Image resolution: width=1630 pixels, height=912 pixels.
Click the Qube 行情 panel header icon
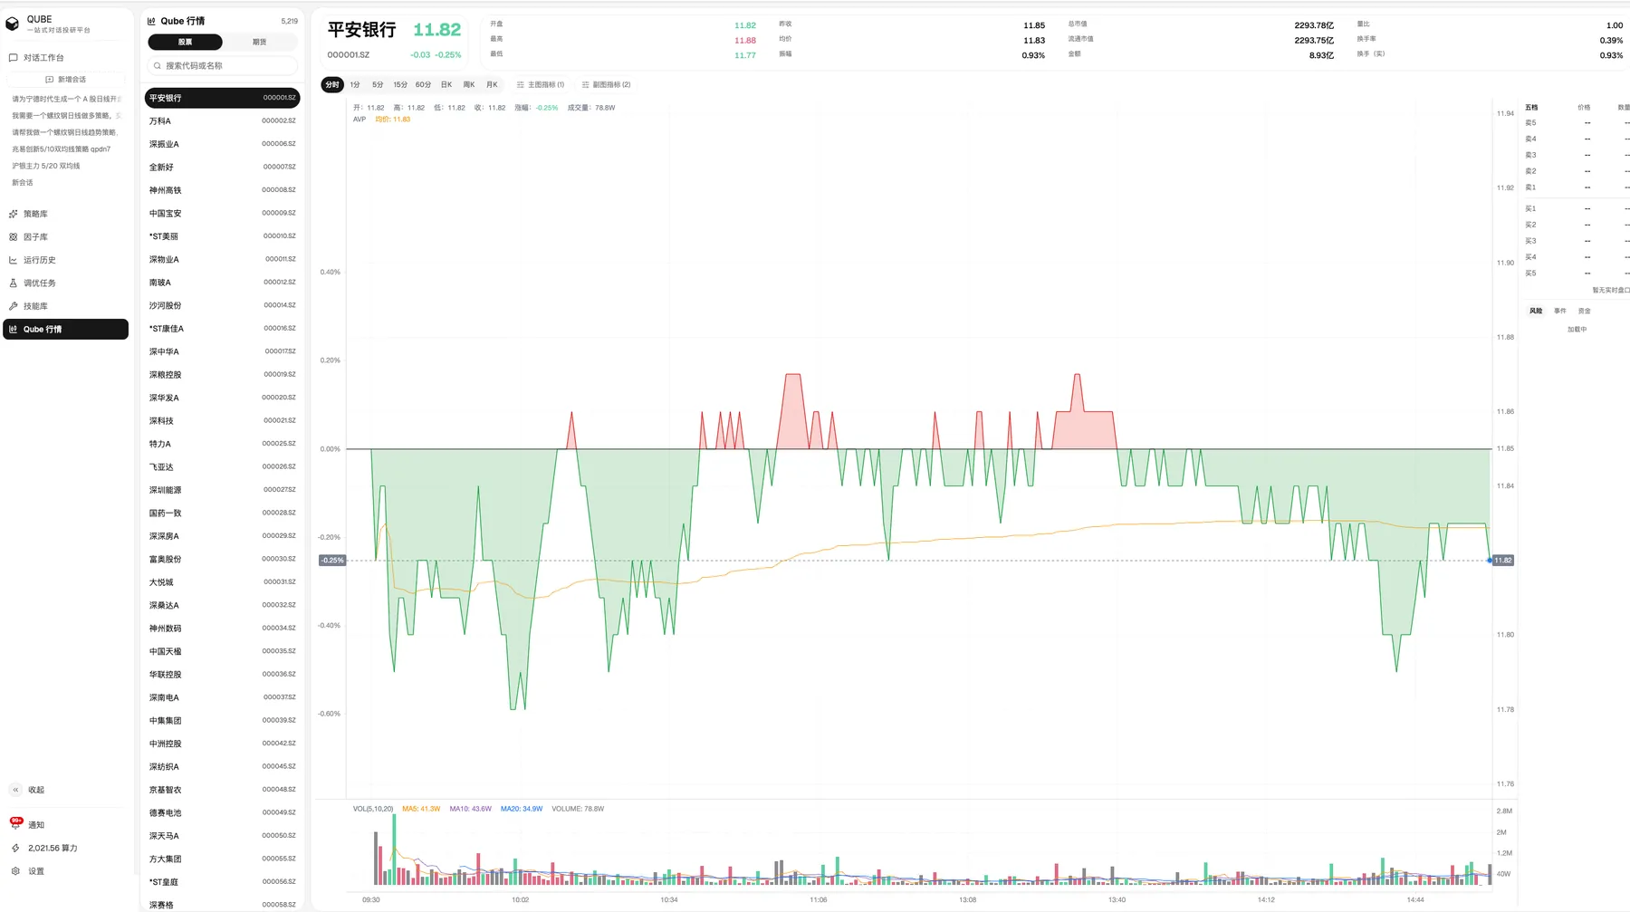(151, 21)
